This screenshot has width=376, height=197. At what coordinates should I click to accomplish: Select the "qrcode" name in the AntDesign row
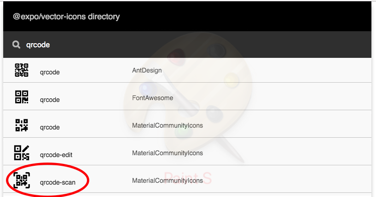coord(50,72)
